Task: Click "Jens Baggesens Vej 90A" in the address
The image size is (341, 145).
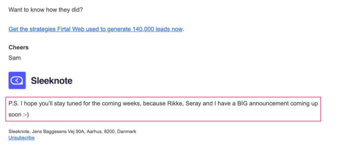Action: coord(59,132)
